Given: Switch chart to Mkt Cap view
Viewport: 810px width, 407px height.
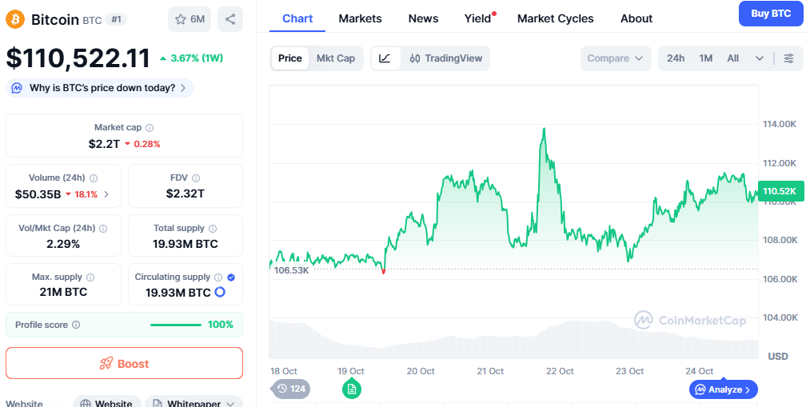Looking at the screenshot, I should point(336,58).
